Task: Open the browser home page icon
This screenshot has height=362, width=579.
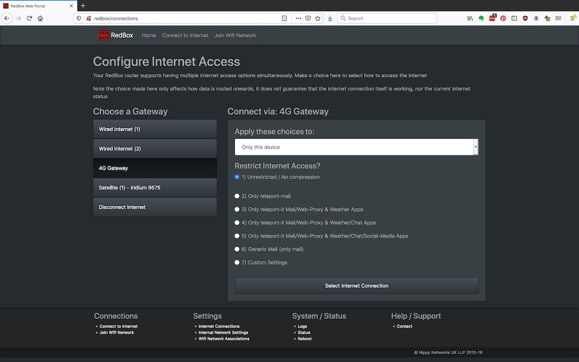Action: 40,18
